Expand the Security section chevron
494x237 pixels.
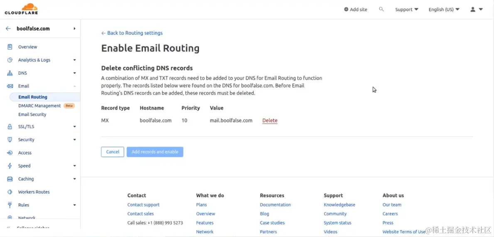point(75,139)
